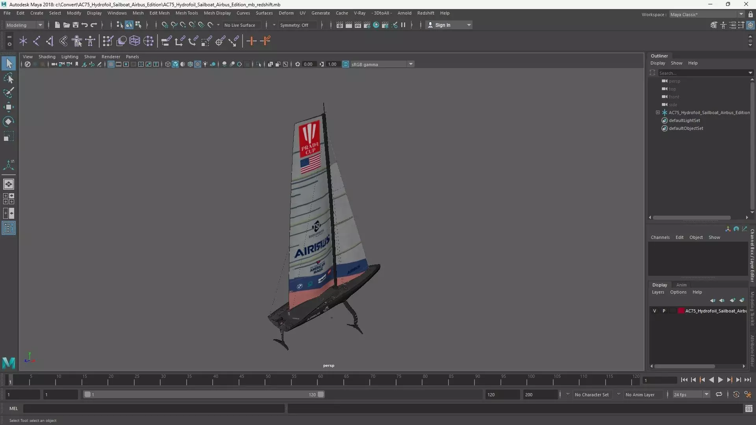
Task: Click the Render current frame icon
Action: (349, 25)
